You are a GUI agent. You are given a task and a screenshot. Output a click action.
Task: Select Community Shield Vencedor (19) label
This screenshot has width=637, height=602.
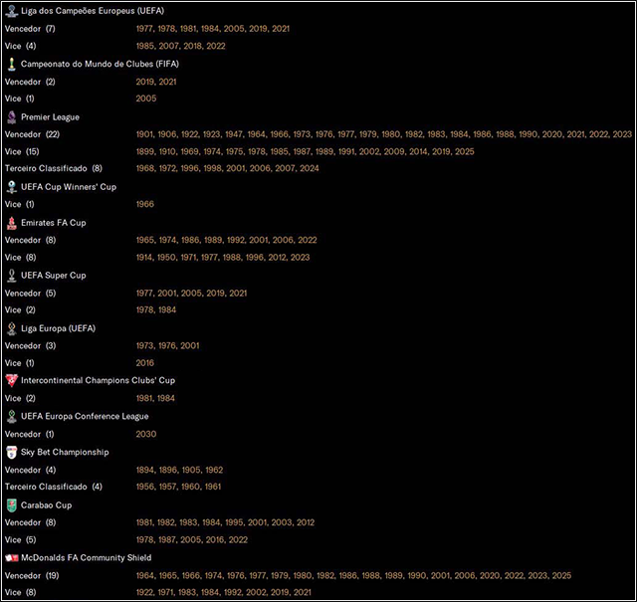(32, 575)
